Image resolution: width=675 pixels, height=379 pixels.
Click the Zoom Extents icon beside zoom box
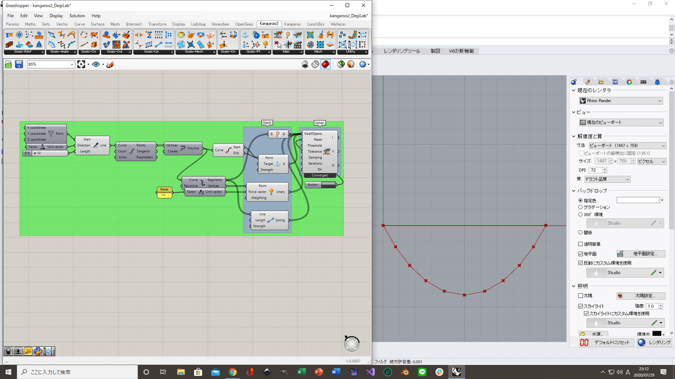pos(81,64)
